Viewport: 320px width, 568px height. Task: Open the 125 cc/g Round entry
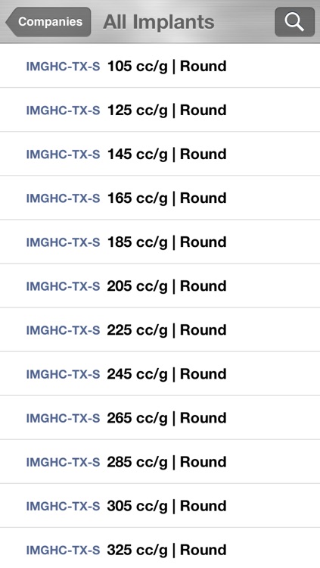(160, 110)
